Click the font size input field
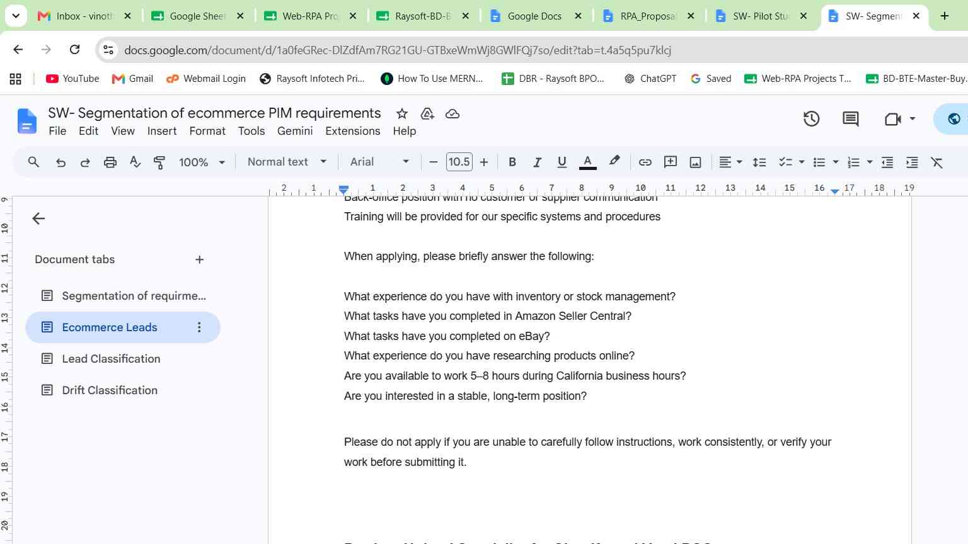This screenshot has height=544, width=968. [459, 162]
